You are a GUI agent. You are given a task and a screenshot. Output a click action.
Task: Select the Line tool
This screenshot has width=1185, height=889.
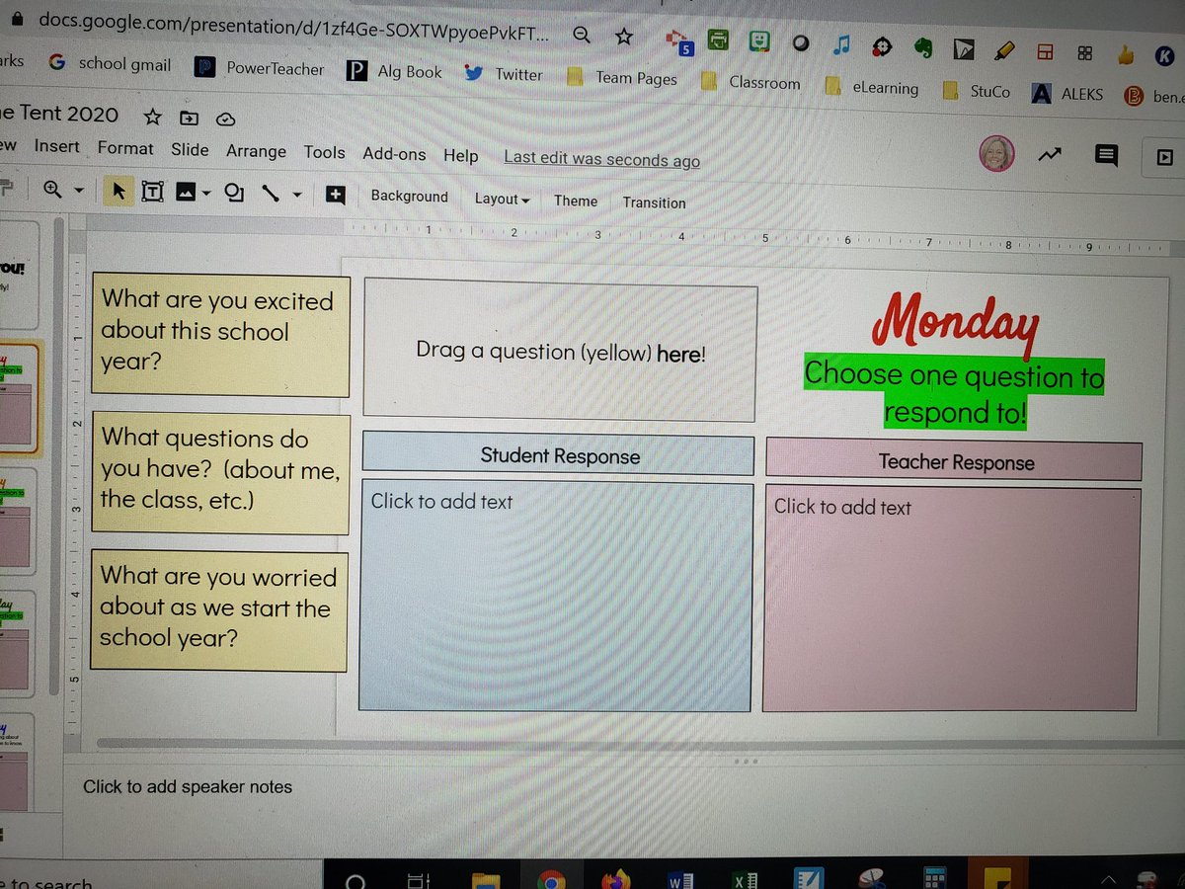click(x=270, y=194)
